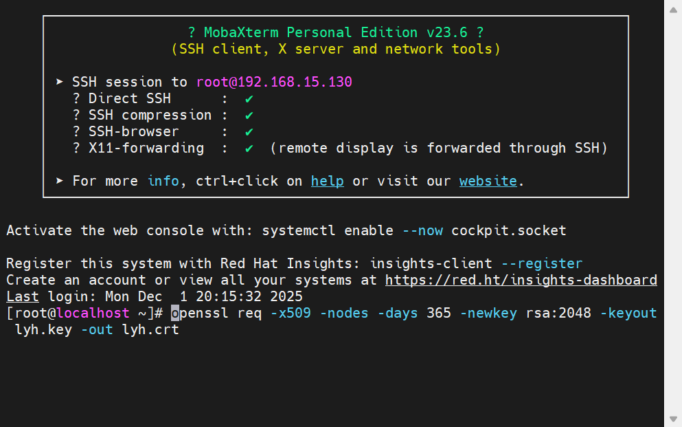Click the 'rsa:2048' argument
This screenshot has height=427, width=682.
[x=558, y=314]
